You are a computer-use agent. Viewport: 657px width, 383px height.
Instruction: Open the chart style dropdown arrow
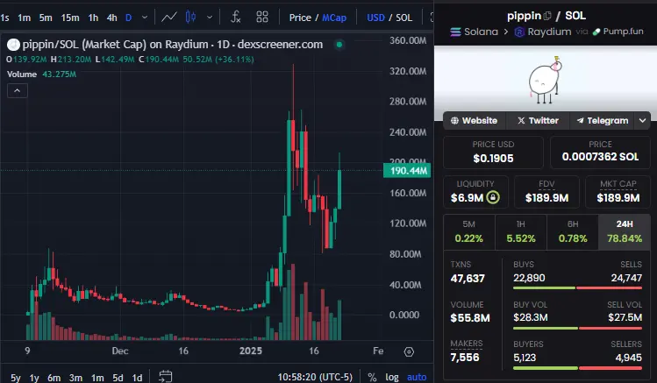click(x=210, y=18)
